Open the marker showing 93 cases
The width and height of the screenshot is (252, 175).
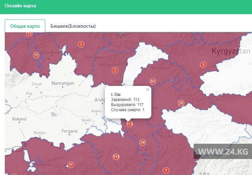[153, 81]
